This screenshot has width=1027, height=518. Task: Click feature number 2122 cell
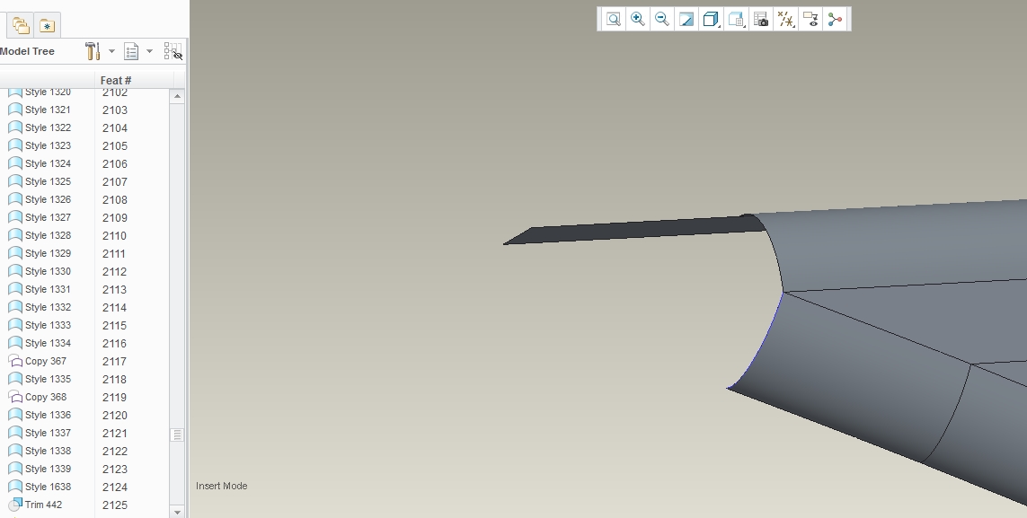click(x=115, y=451)
